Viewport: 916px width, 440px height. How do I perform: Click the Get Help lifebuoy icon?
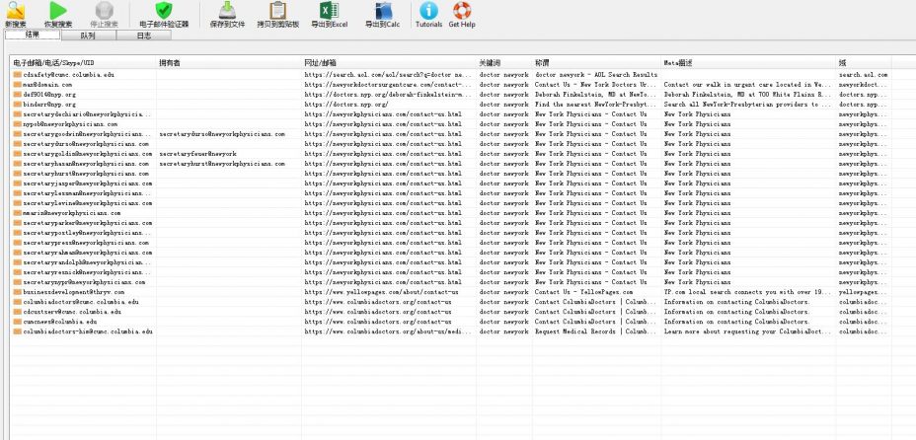pos(461,13)
